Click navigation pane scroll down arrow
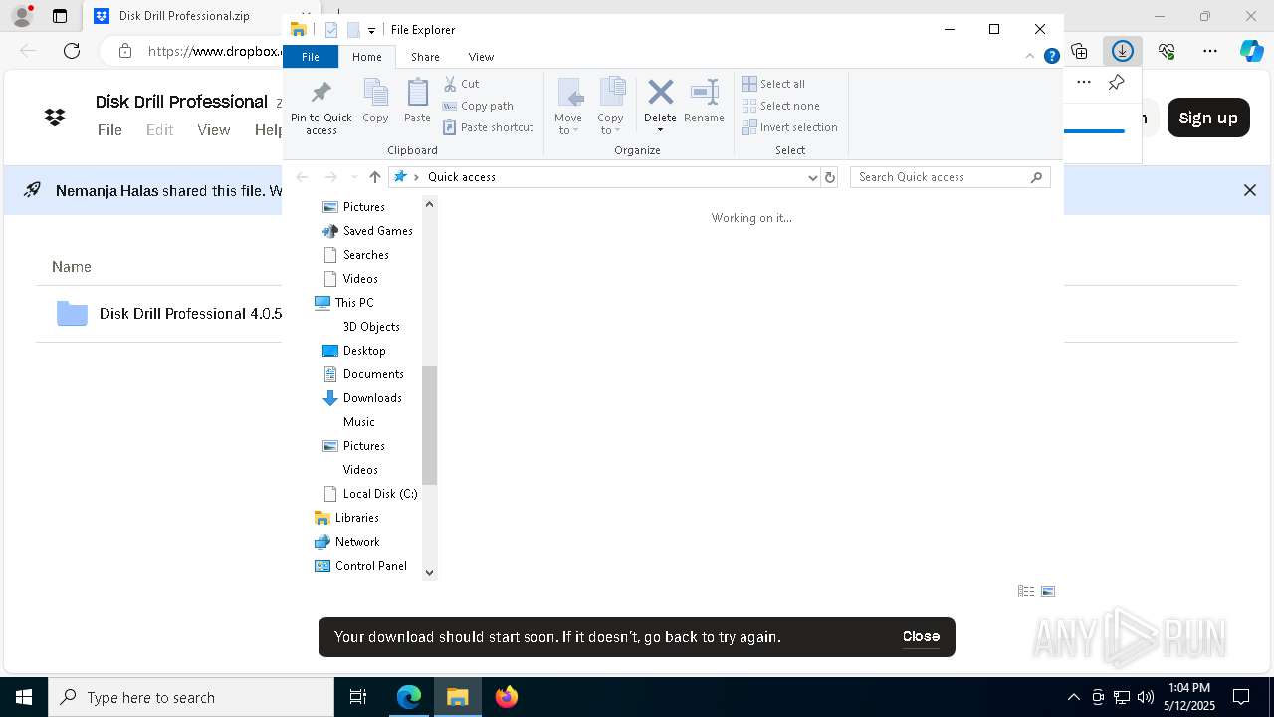Viewport: 1274px width, 717px height. click(x=429, y=572)
